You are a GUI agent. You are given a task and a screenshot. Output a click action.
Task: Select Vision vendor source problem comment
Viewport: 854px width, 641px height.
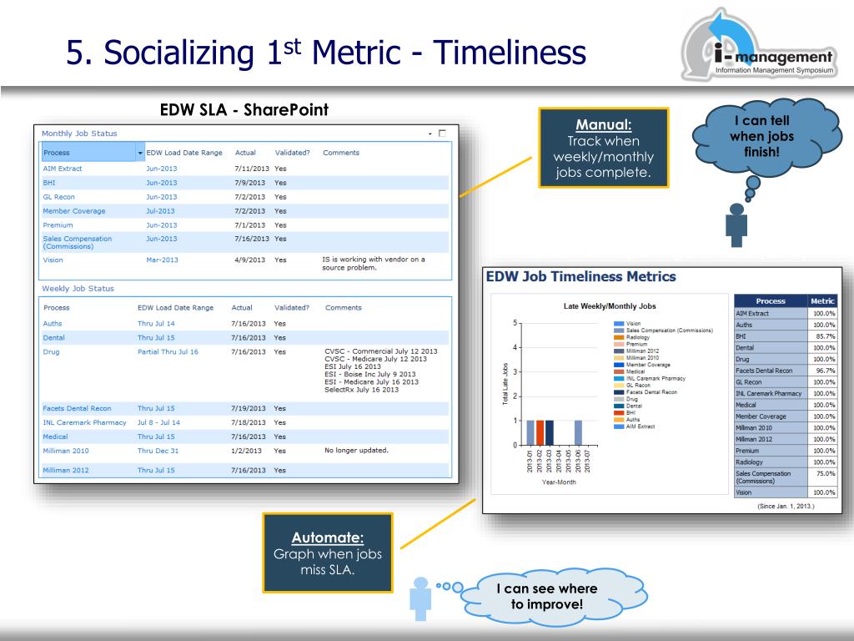coord(374,264)
